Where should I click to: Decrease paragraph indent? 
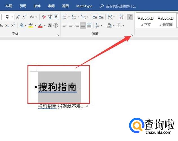(95, 17)
